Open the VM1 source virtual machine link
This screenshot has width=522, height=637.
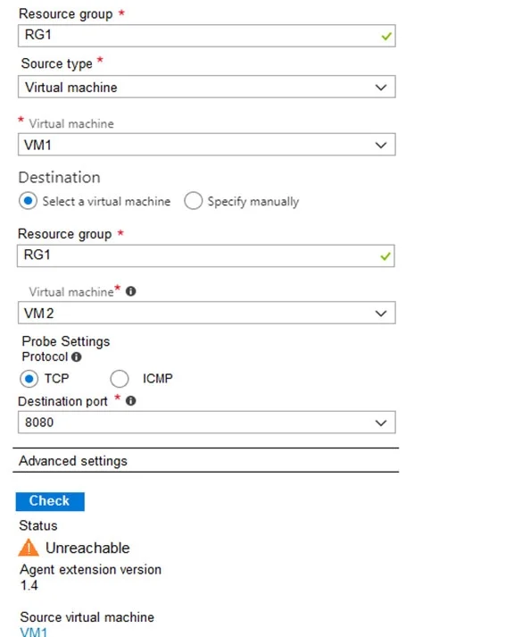point(34,632)
